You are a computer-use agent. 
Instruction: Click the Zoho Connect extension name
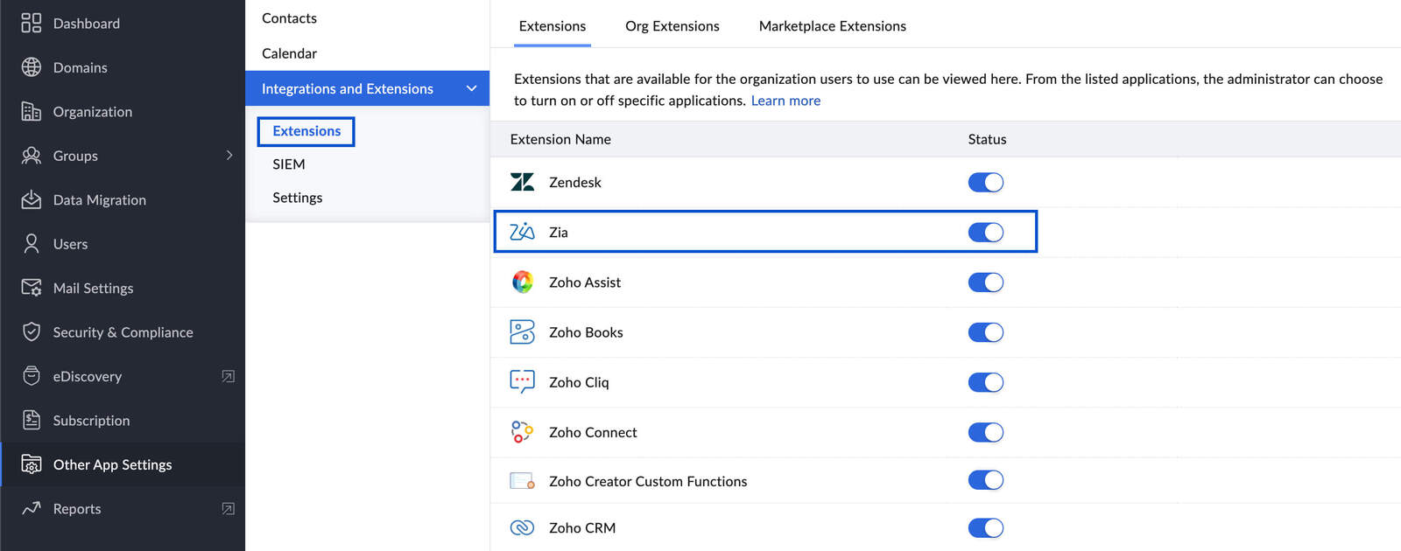(x=593, y=432)
